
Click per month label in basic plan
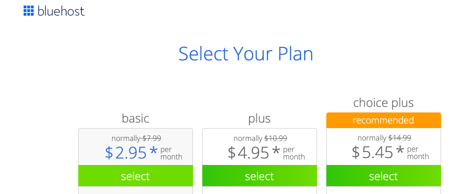coord(171,153)
